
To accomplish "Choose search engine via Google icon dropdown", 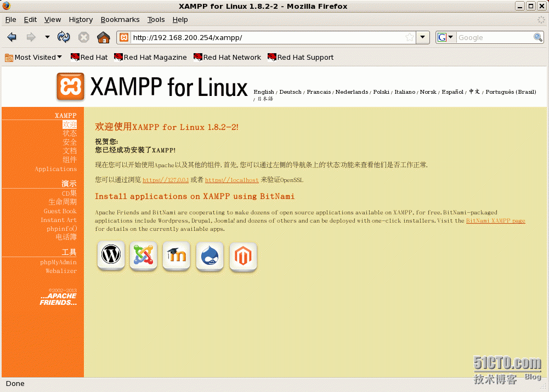I will pyautogui.click(x=445, y=37).
